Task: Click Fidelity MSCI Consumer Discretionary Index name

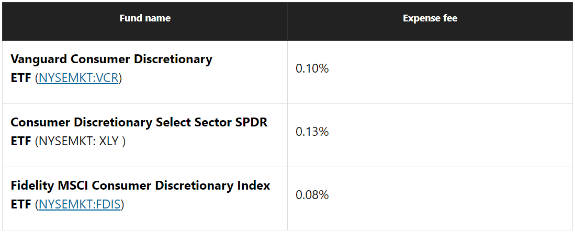Action: 140,185
